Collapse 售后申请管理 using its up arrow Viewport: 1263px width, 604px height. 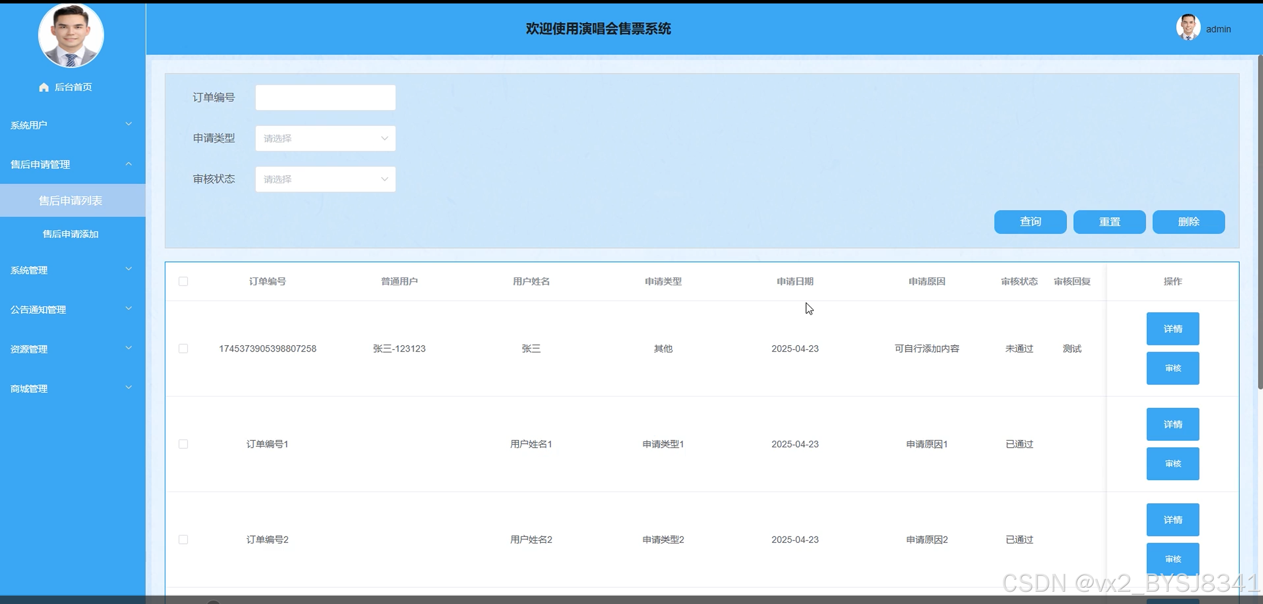click(128, 164)
